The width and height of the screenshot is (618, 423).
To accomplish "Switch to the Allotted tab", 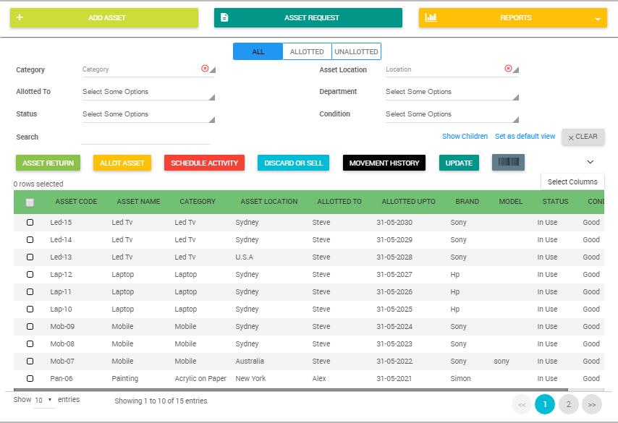I will (307, 52).
